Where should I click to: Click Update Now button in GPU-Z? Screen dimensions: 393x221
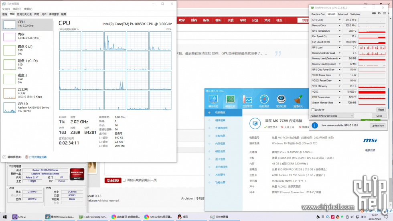[378, 126]
